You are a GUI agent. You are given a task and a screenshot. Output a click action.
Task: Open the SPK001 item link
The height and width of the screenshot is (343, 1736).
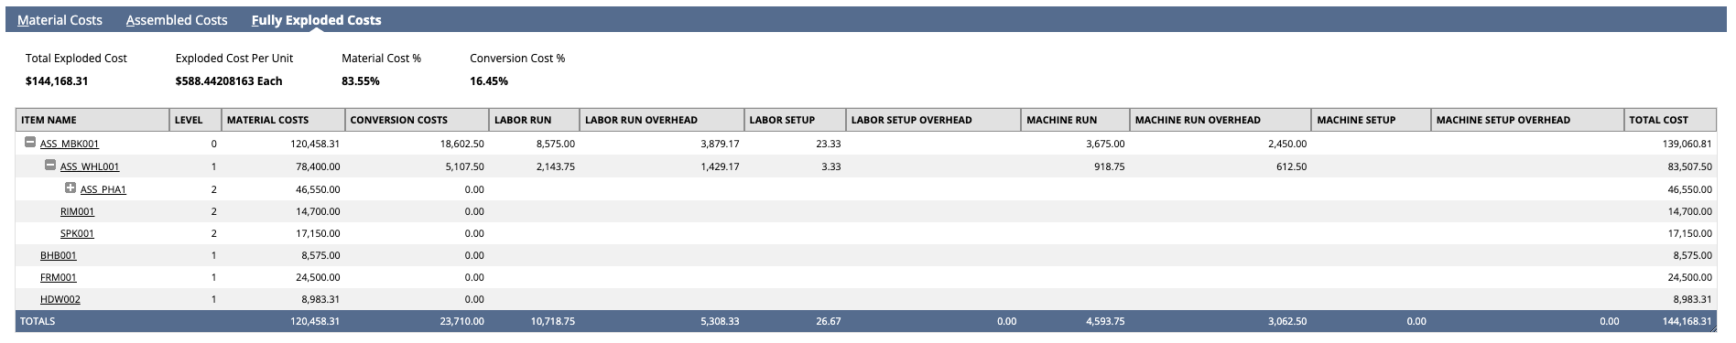[x=77, y=233]
